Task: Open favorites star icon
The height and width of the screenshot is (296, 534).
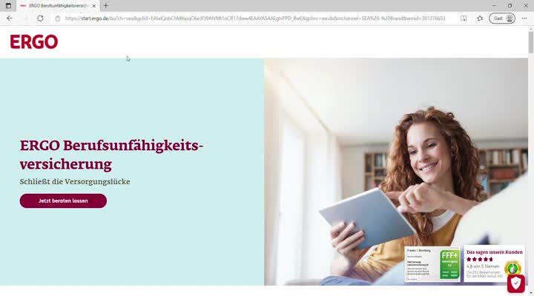Action: (480, 18)
